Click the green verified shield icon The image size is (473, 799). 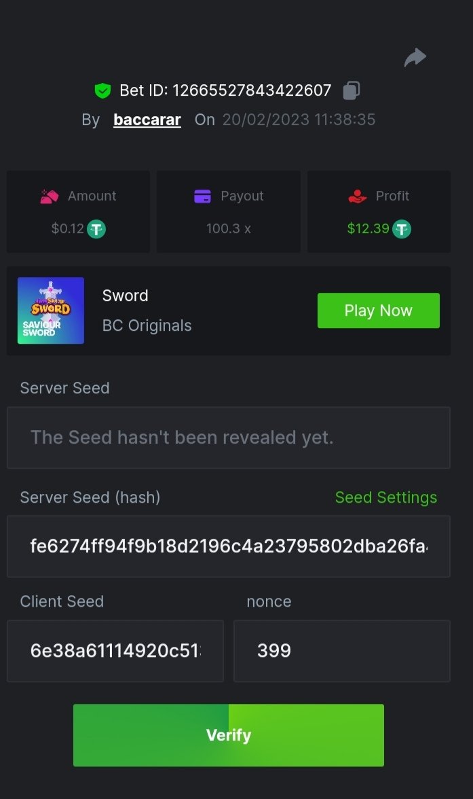click(x=102, y=90)
